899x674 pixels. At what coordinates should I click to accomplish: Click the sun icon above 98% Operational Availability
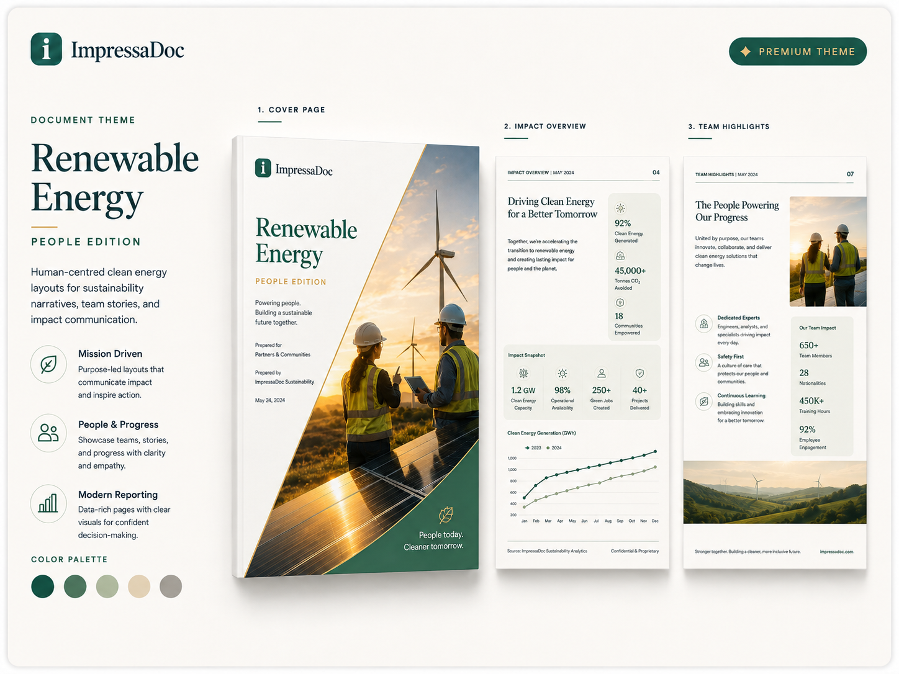click(562, 374)
